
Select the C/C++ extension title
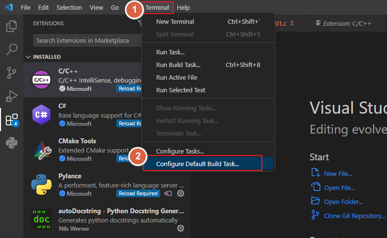(x=68, y=71)
